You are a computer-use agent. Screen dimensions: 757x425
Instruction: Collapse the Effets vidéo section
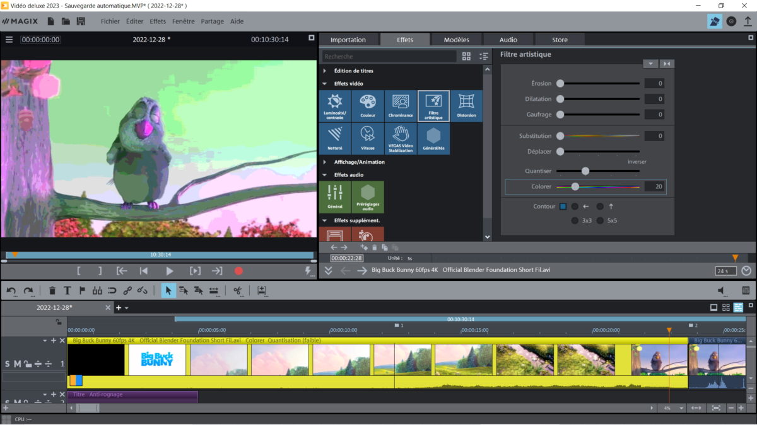(x=325, y=83)
